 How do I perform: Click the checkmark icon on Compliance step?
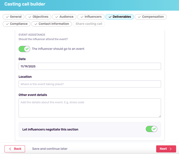7,24
